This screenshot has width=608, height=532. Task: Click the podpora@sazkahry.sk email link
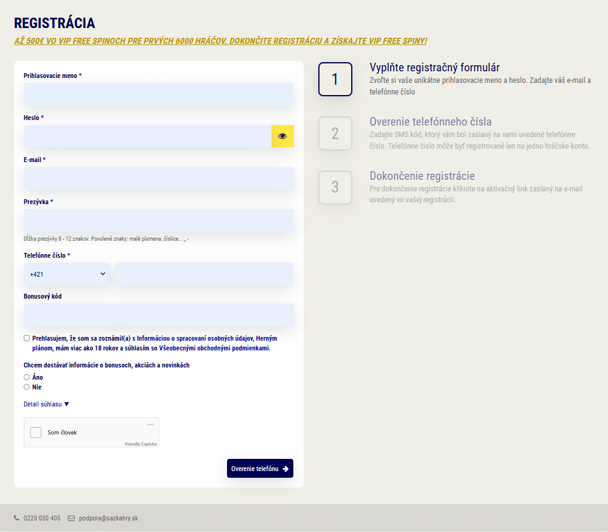point(108,518)
